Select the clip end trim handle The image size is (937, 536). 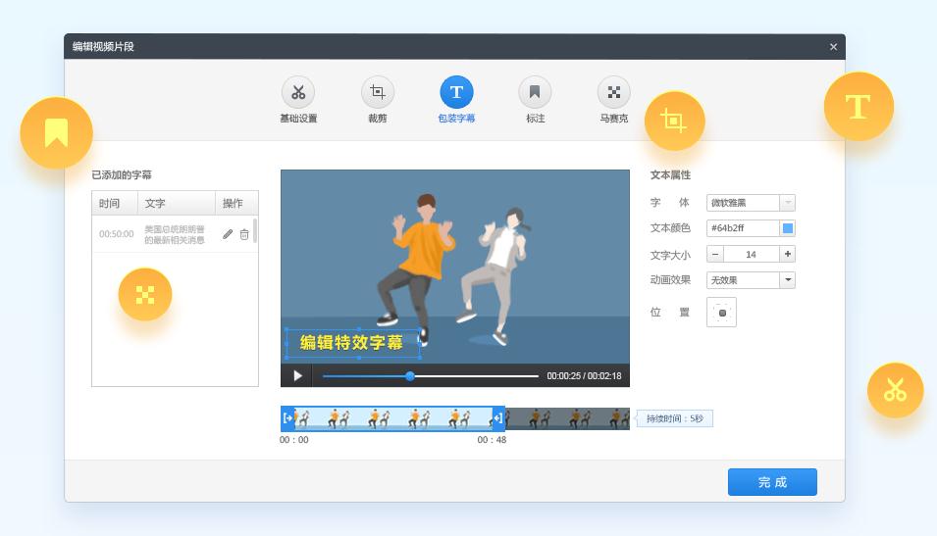click(498, 418)
